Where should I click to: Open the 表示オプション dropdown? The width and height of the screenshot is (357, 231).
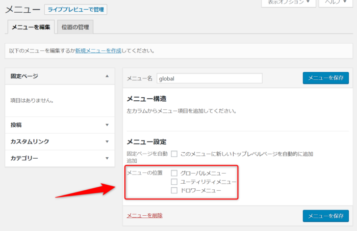pos(288,2)
